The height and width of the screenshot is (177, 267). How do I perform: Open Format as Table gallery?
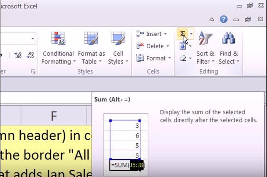point(91,48)
